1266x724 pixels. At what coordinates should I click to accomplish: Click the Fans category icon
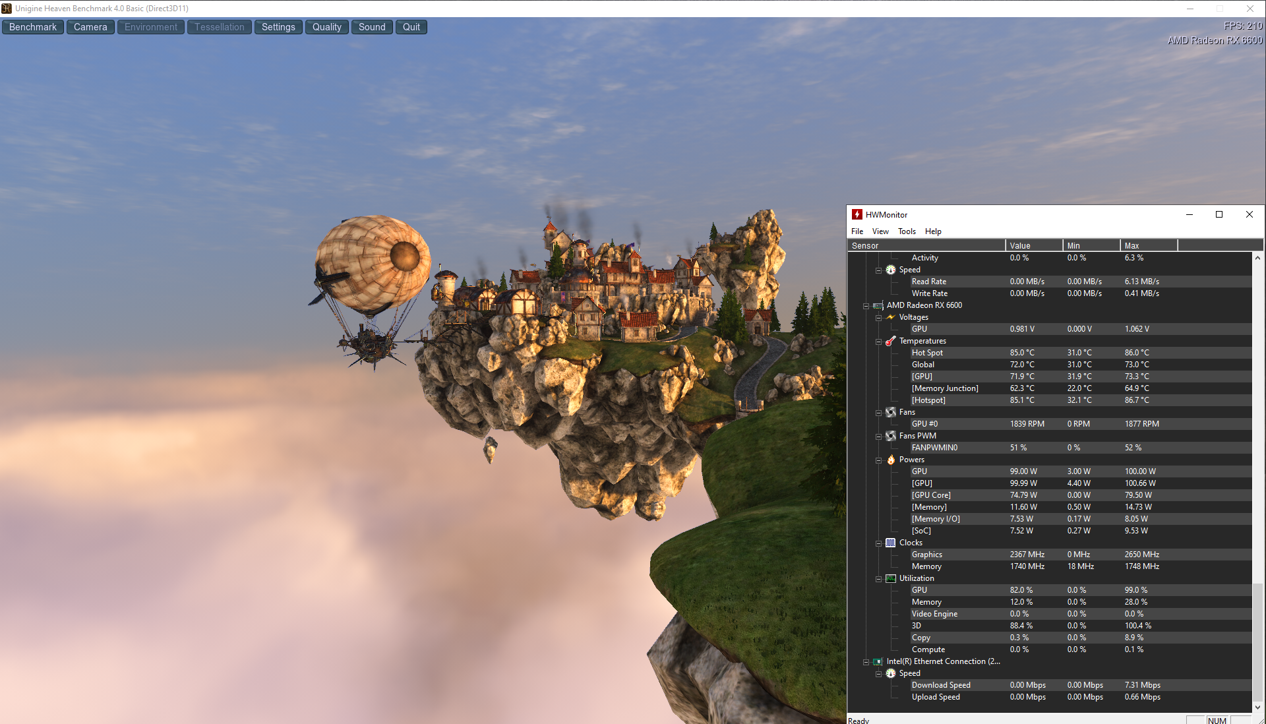click(891, 412)
